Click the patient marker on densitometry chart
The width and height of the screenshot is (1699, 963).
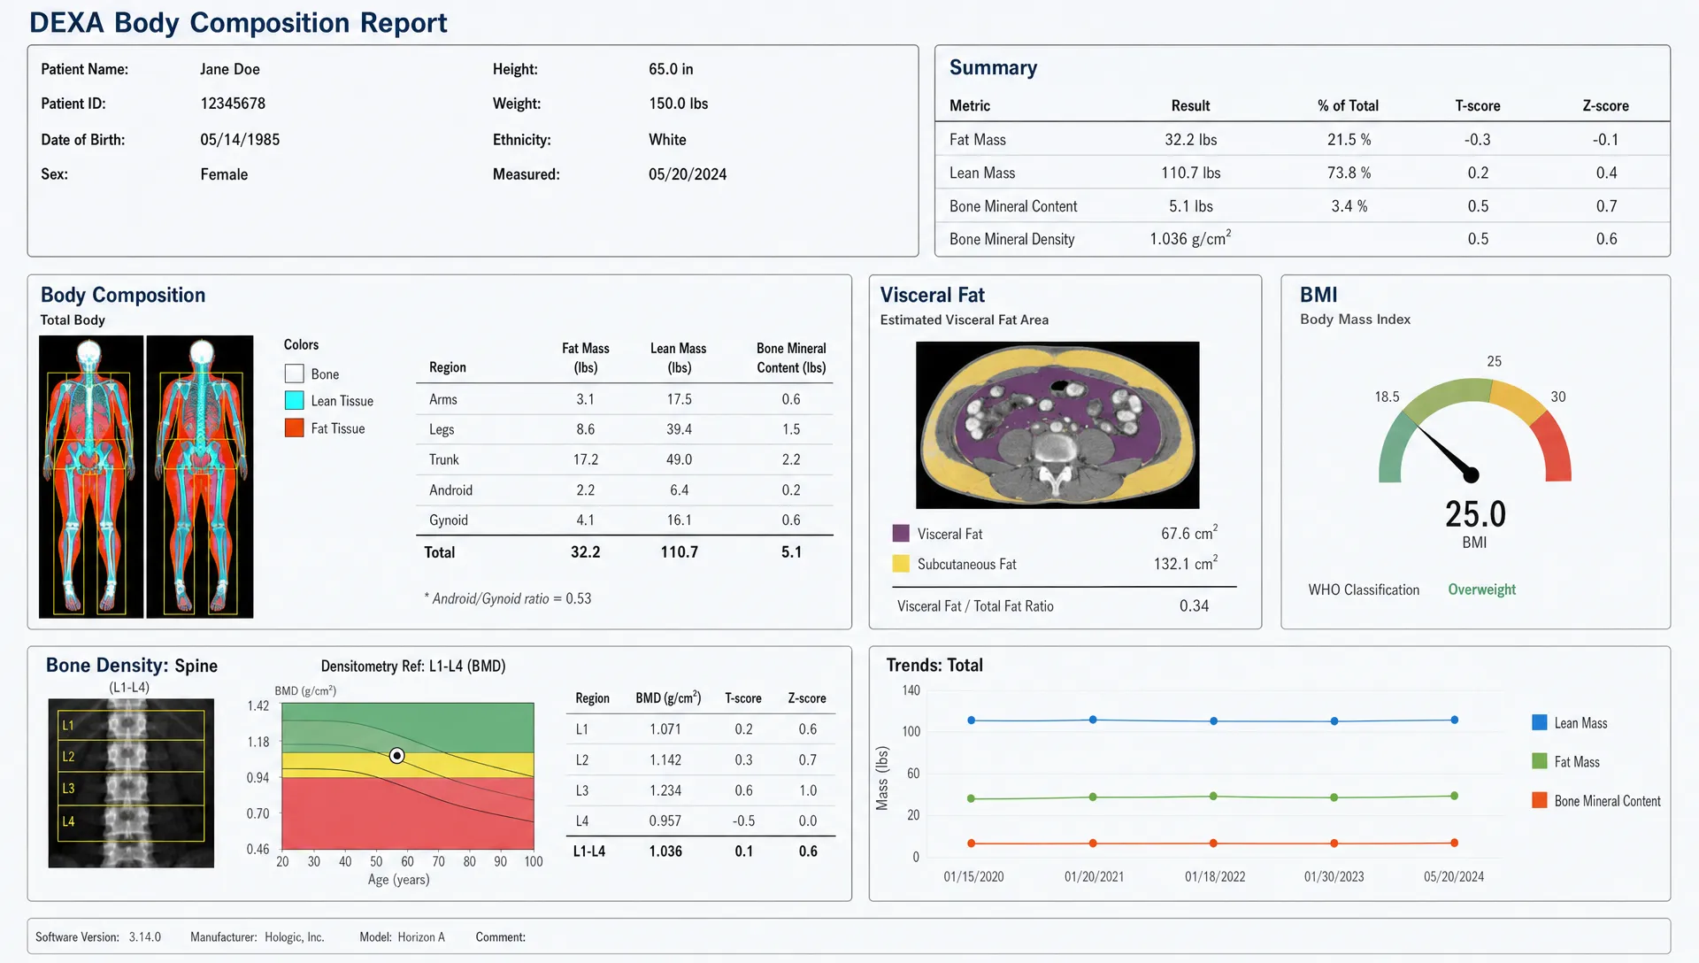pos(397,756)
